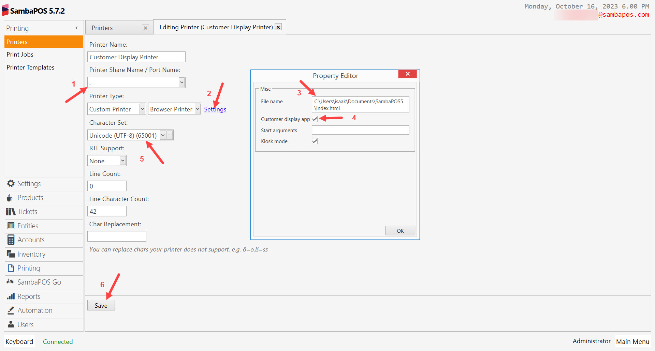
Task: Open Entities section from the sidebar
Action: [10, 226]
